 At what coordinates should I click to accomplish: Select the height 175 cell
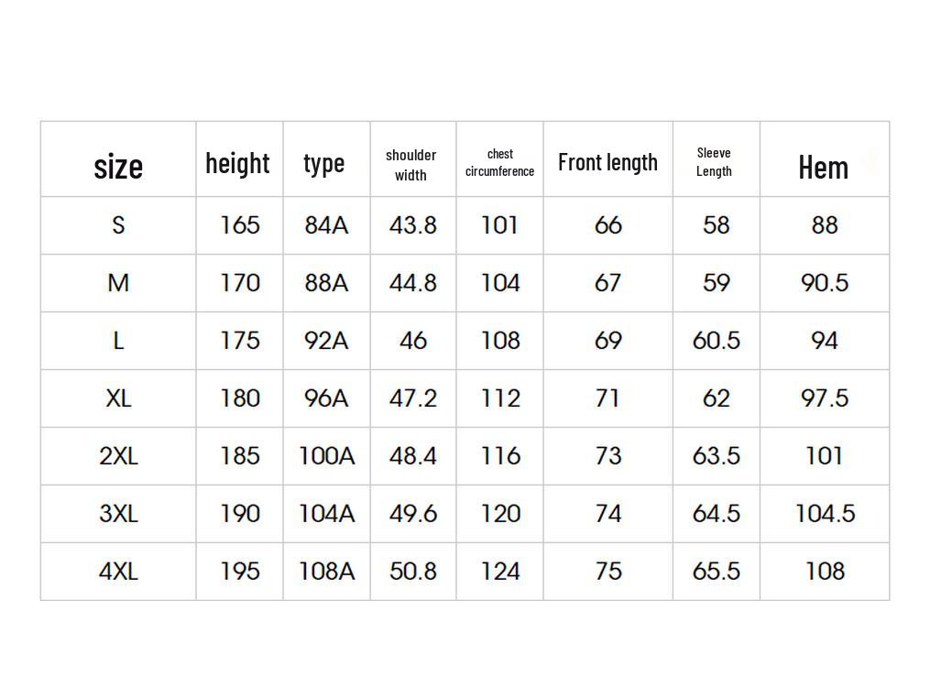click(240, 340)
